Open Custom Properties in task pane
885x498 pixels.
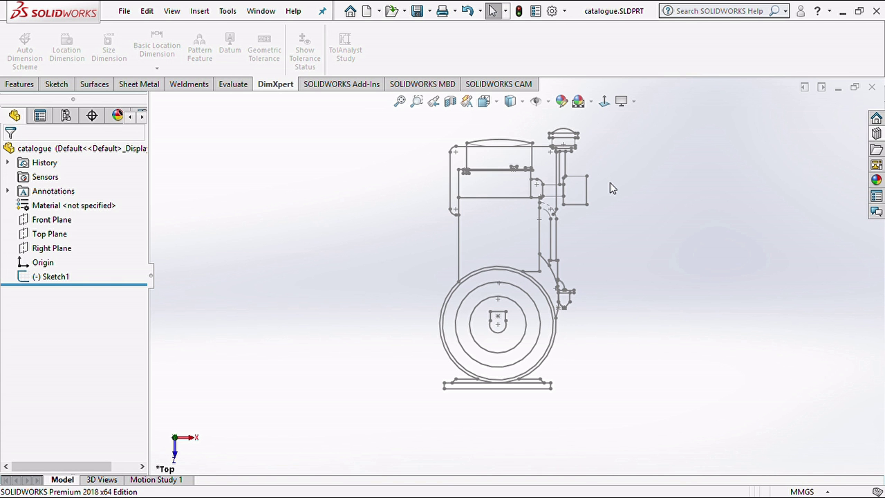[877, 196]
